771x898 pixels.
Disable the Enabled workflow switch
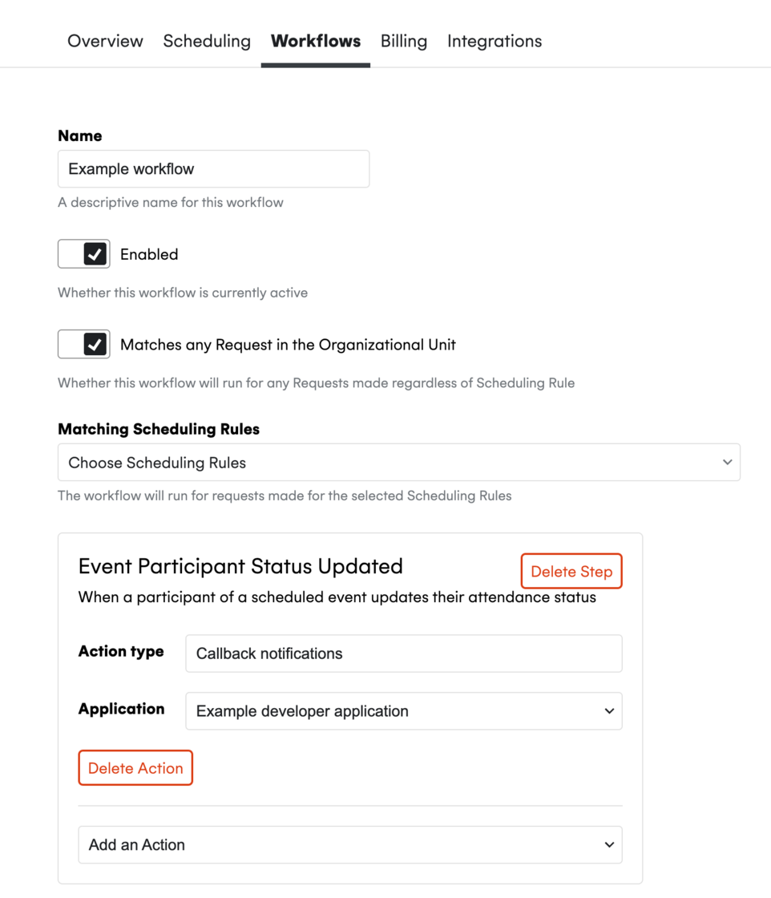pyautogui.click(x=83, y=253)
